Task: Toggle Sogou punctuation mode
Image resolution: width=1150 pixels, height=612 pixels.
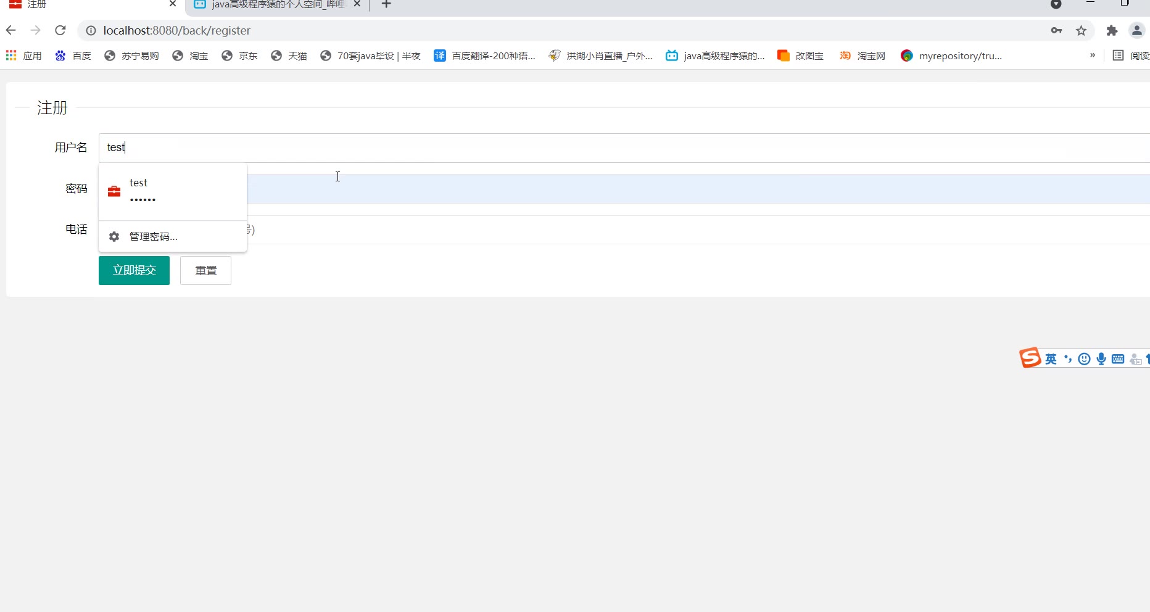Action: point(1068,359)
